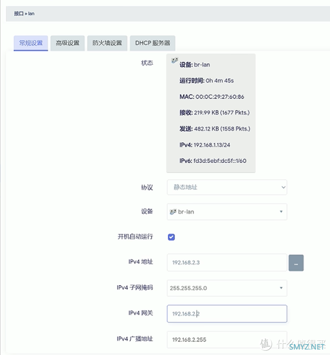
Task: Click the 接收 219.99 KB text
Action: pyautogui.click(x=214, y=112)
